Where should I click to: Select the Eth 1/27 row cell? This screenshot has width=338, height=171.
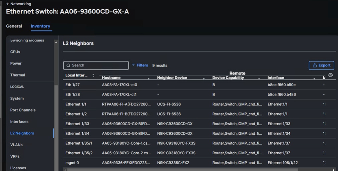pyautogui.click(x=72, y=85)
